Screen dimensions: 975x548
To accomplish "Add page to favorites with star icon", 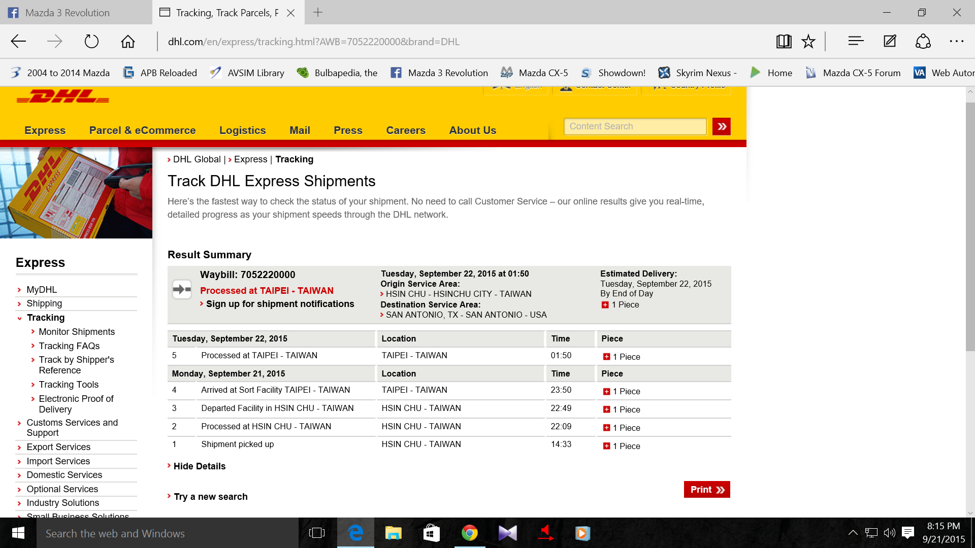I will coord(808,41).
